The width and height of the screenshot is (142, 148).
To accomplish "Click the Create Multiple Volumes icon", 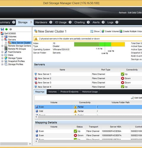I will pos(121,31).
